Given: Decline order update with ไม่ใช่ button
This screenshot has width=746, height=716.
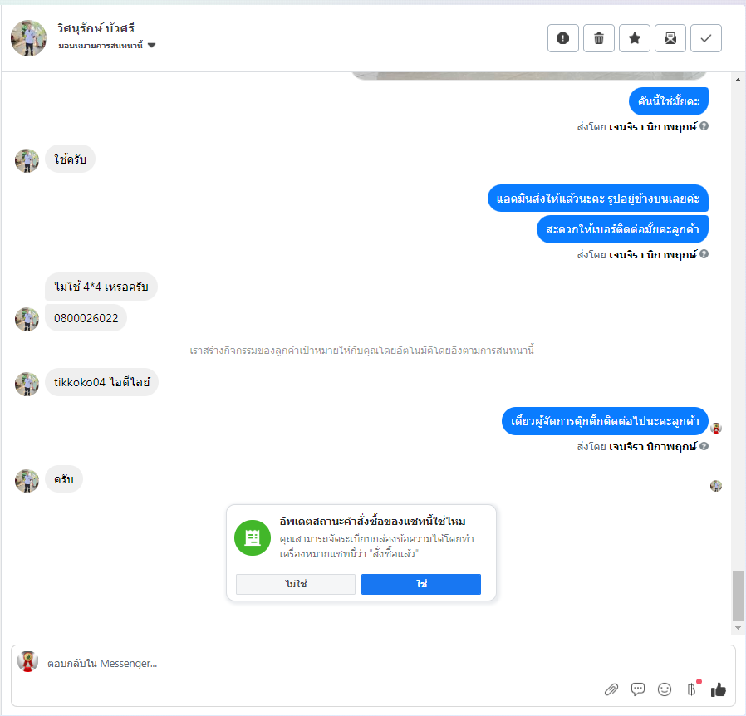Looking at the screenshot, I should pyautogui.click(x=296, y=584).
